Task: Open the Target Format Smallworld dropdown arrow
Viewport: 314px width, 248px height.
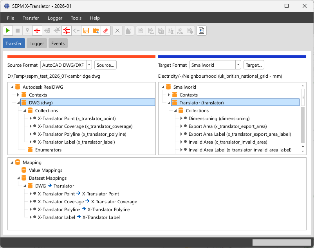Action: pos(238,65)
